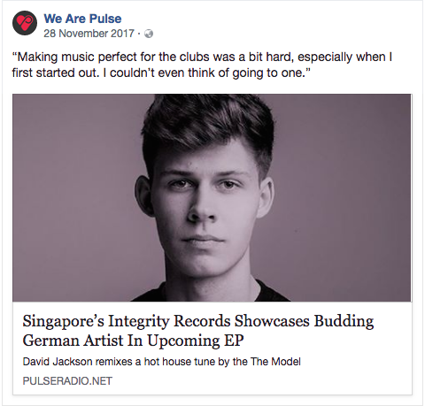Click the word Singapore's in headline
Screen dimensions: 425x406
63,321
